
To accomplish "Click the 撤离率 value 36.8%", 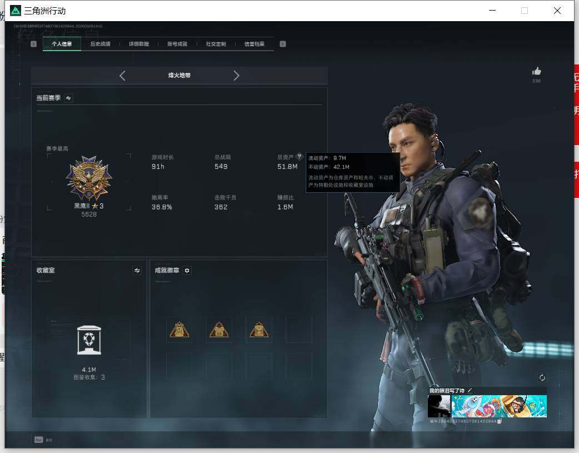I will [x=162, y=207].
